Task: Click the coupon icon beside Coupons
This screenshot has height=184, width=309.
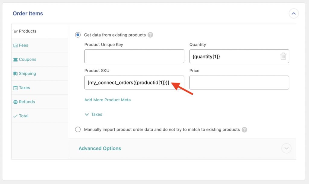Action: (x=16, y=59)
